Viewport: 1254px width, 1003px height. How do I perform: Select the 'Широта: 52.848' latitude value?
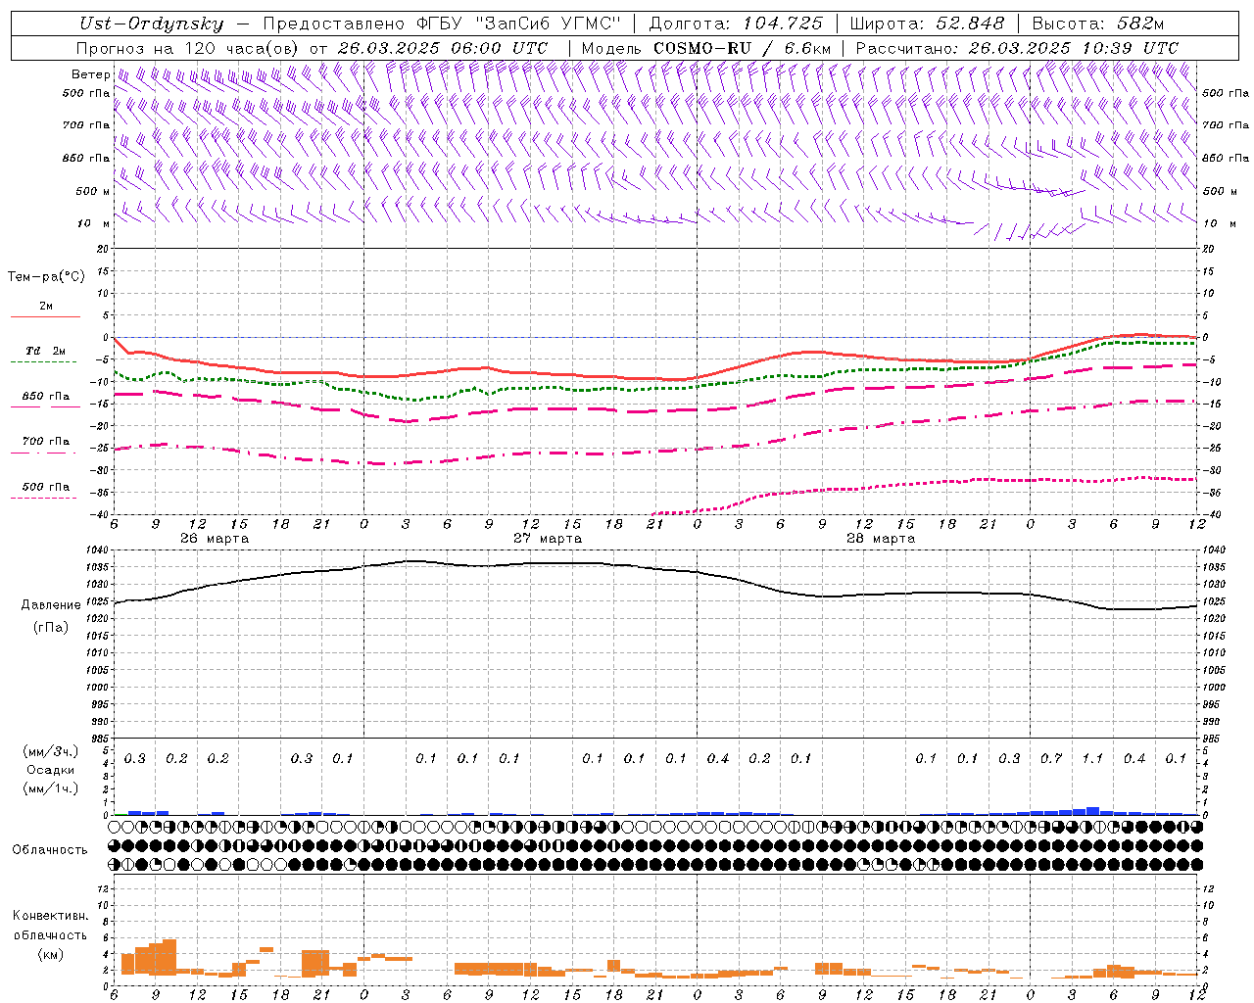pyautogui.click(x=927, y=24)
